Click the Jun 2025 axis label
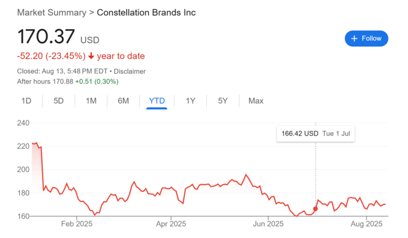Image resolution: width=408 pixels, height=238 pixels. point(268,223)
